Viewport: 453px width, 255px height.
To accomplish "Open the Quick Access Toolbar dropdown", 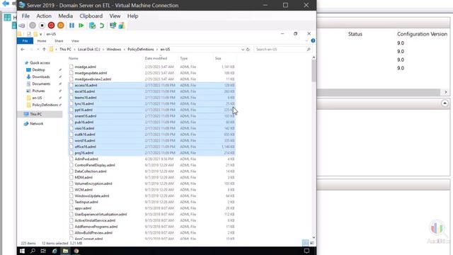I will (x=41, y=34).
